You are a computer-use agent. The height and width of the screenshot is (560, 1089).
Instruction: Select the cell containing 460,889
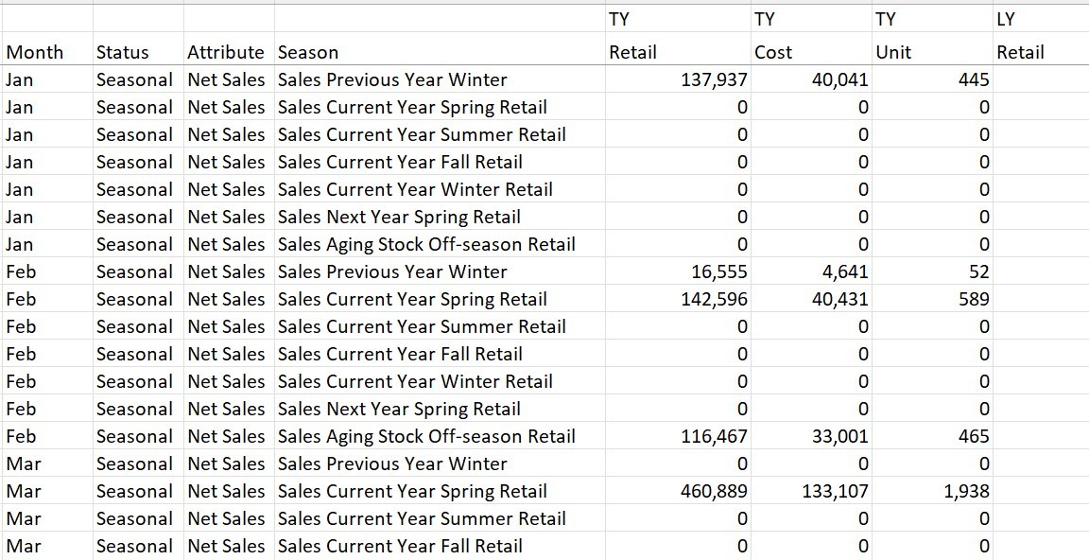click(x=678, y=491)
